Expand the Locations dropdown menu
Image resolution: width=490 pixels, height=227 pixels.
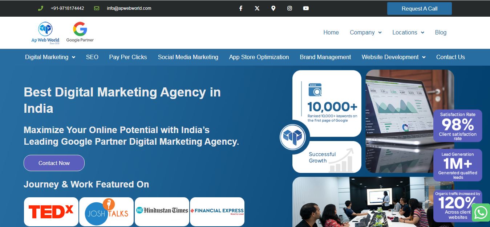coord(408,32)
